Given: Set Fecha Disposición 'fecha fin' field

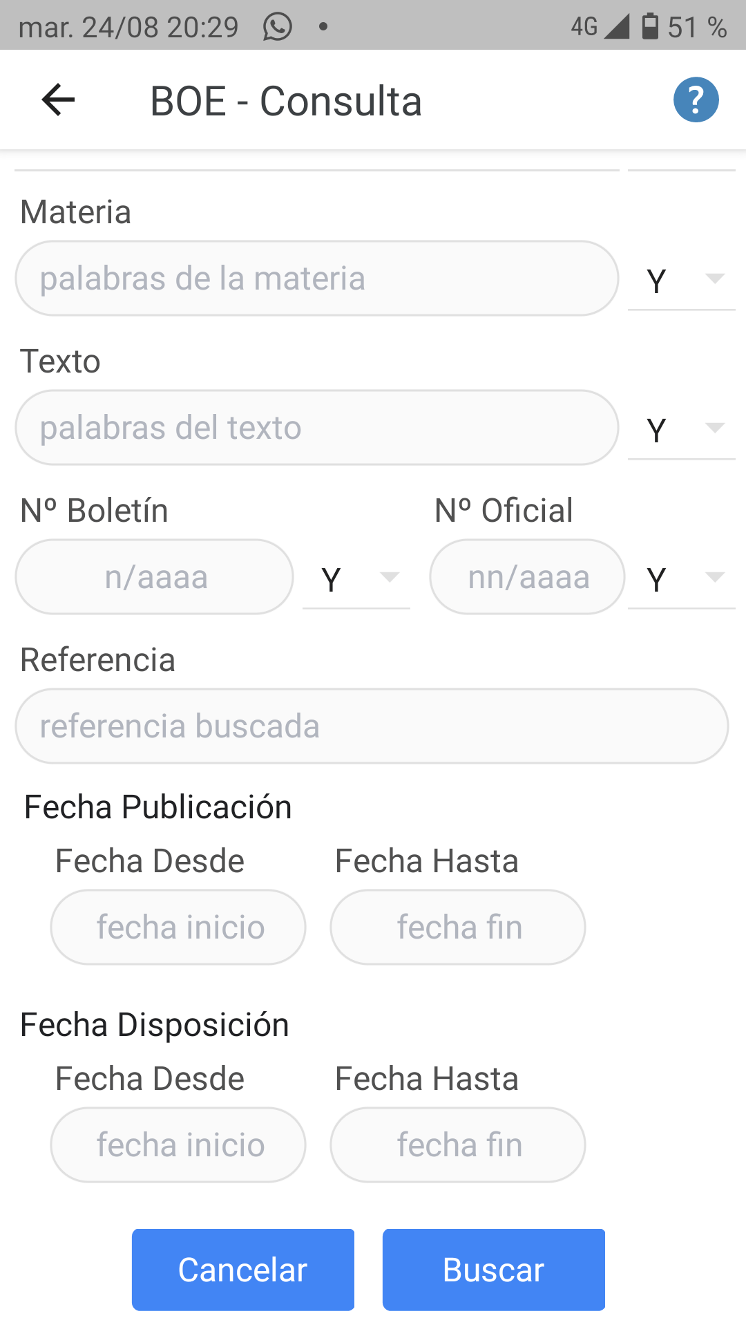Looking at the screenshot, I should tap(458, 1145).
